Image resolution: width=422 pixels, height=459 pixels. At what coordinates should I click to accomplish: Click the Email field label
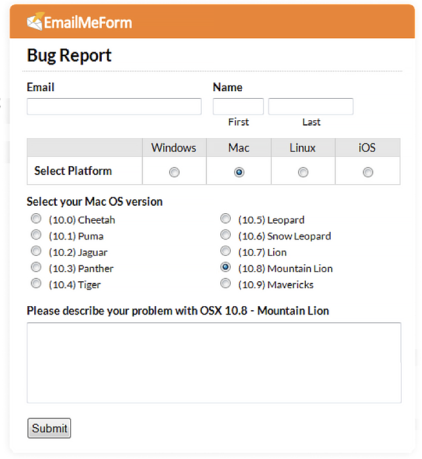tap(41, 87)
